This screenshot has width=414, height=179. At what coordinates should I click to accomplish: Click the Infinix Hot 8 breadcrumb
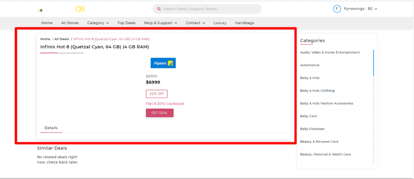tap(111, 39)
